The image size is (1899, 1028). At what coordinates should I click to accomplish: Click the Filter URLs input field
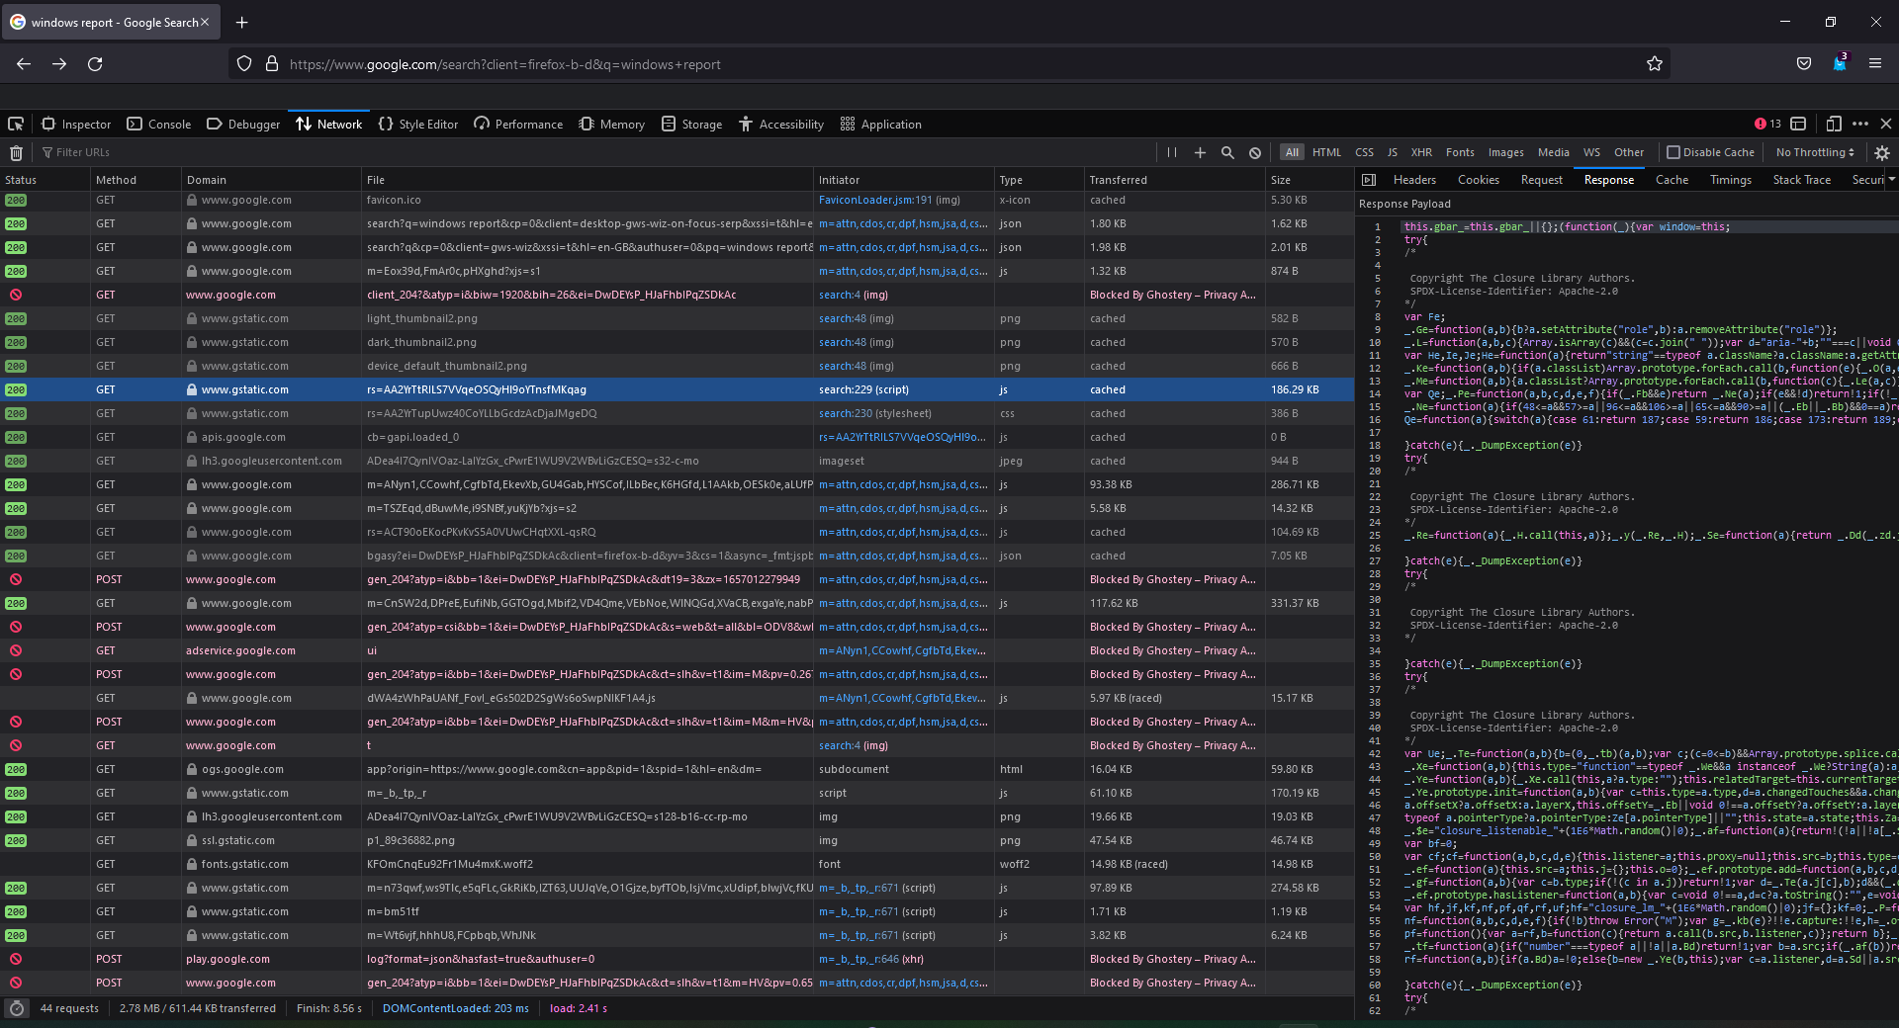(593, 153)
